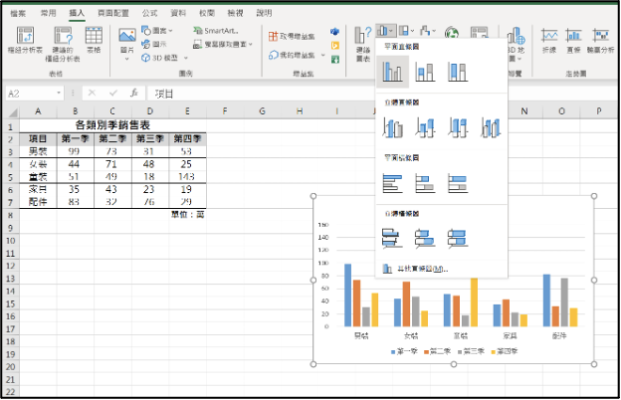Click the 第一季 legend entry in chart
The height and width of the screenshot is (400, 621).
click(404, 351)
